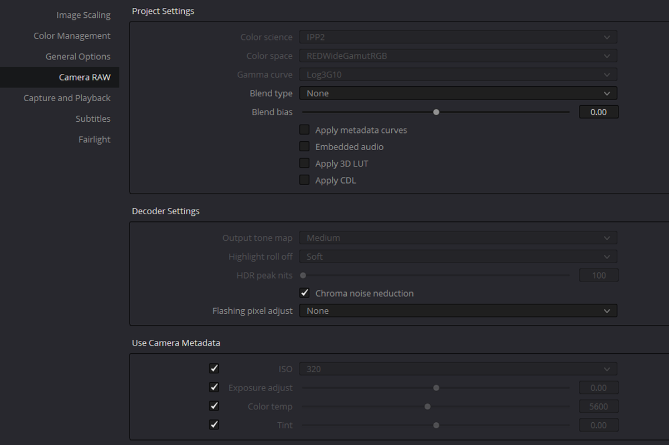The image size is (669, 445).
Task: Open Highlight roll off dropdown
Action: (458, 256)
